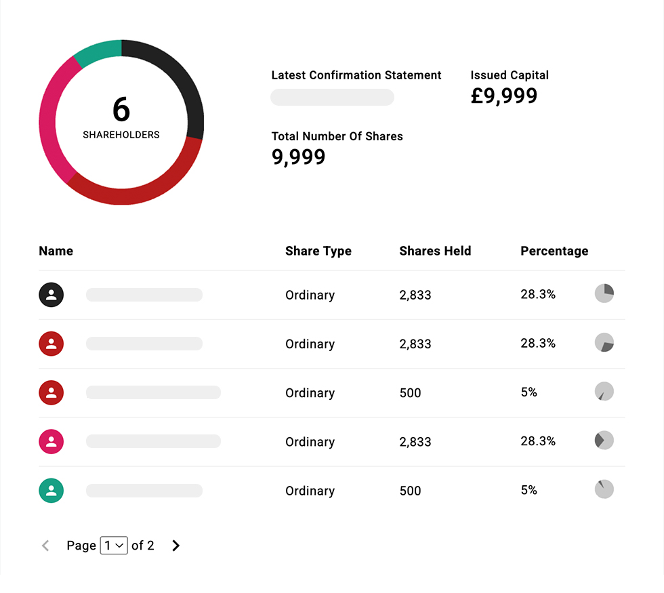
Task: Click the green shareholder avatar icon
Action: [x=51, y=491]
